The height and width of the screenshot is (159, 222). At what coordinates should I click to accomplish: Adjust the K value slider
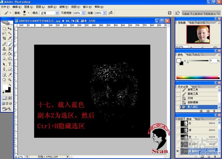click(188, 62)
